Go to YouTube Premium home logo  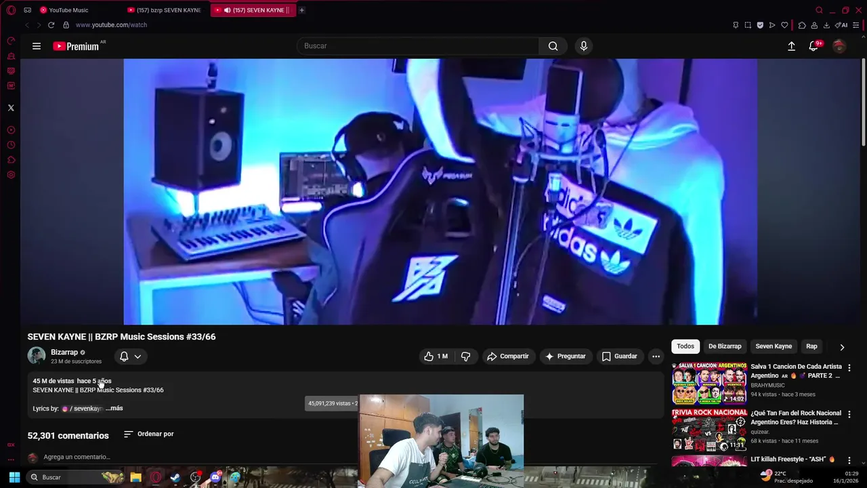point(76,46)
